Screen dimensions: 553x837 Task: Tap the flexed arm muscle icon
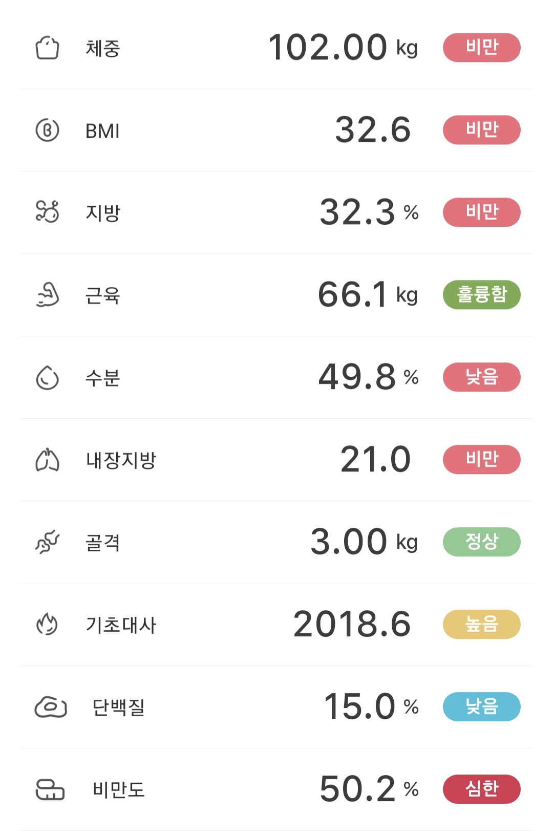(x=48, y=295)
